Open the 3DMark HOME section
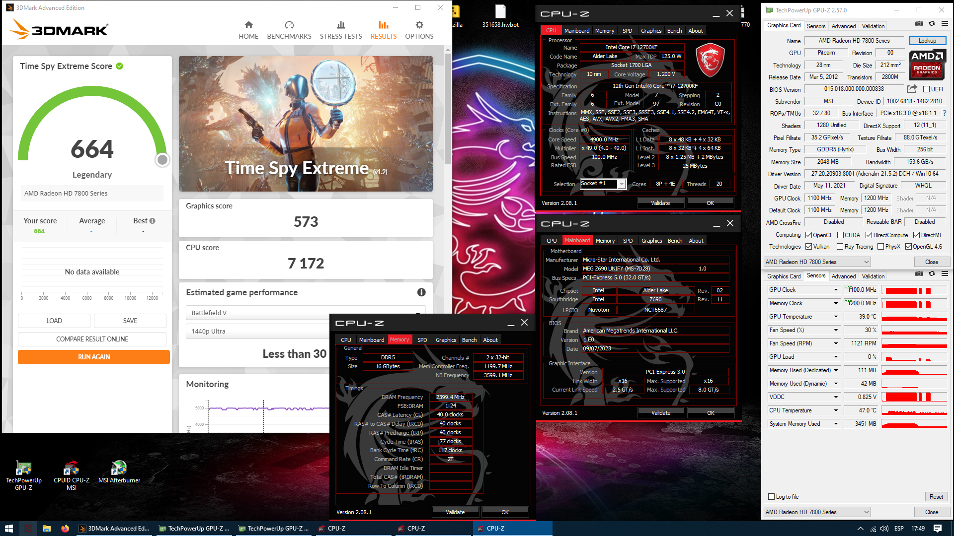Viewport: 954px width, 536px height. [x=248, y=30]
